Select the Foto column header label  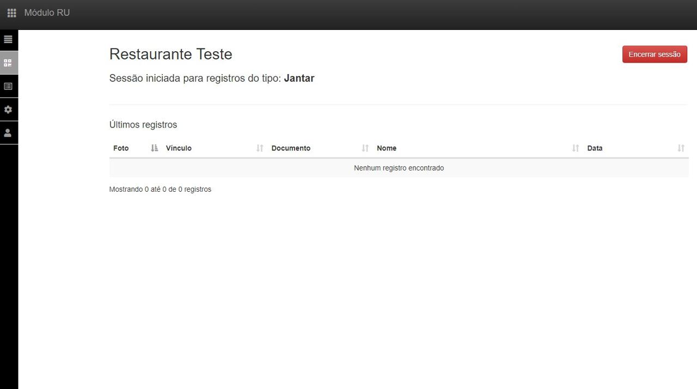[x=121, y=148]
